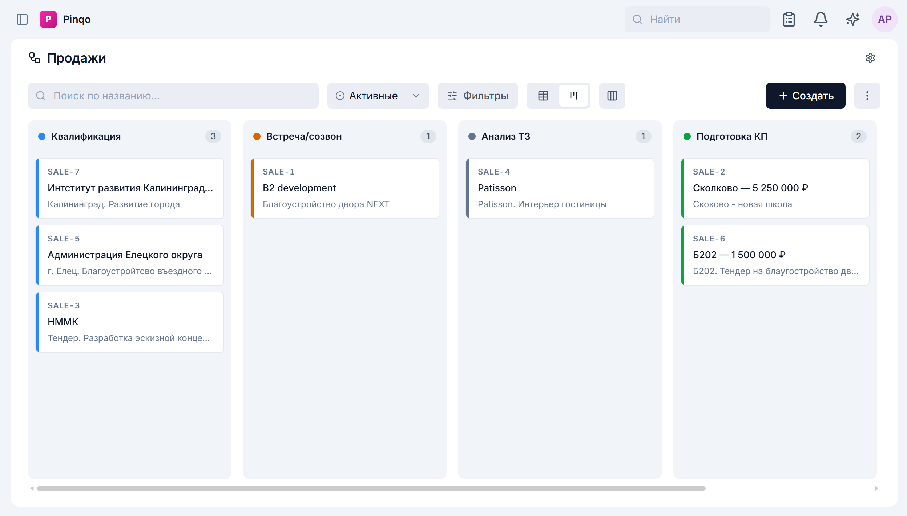
Task: Click the Создать button
Action: pos(805,96)
